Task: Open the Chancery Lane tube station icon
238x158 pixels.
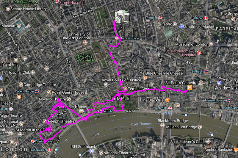Action: [117, 38]
